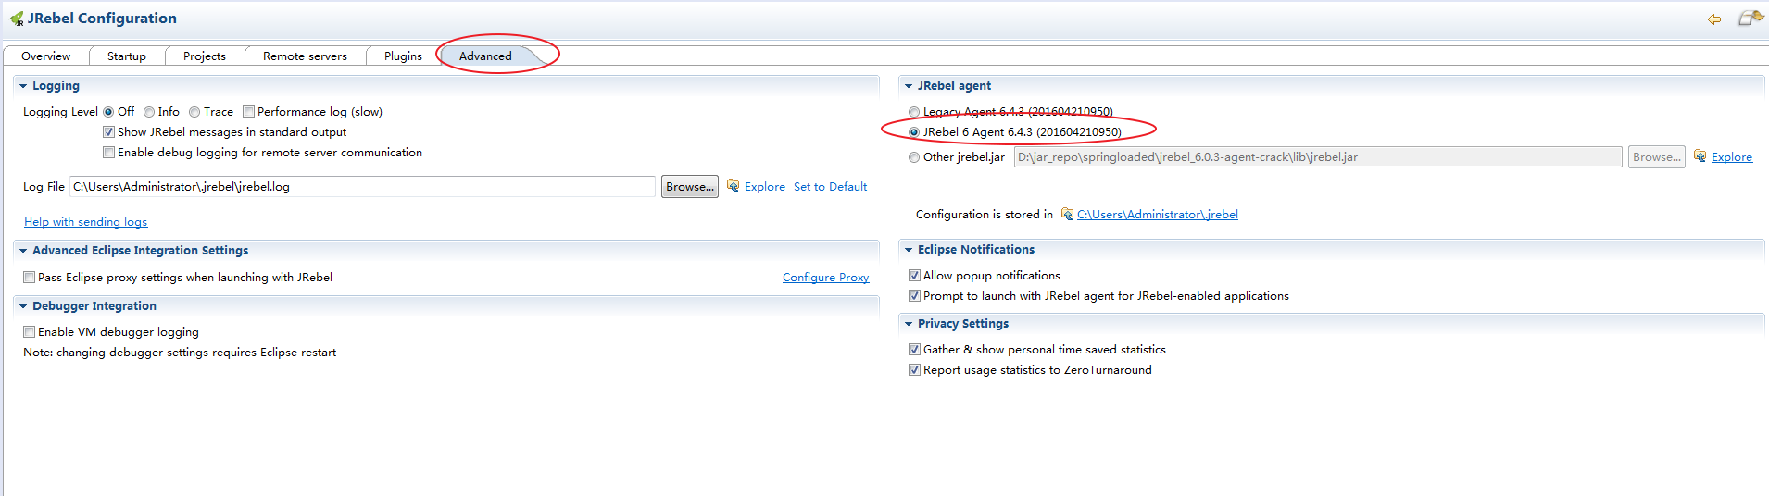Viewport: 1769px width, 496px height.
Task: Select JRebel 6 Agent 6.4.3 radio button
Action: [914, 132]
